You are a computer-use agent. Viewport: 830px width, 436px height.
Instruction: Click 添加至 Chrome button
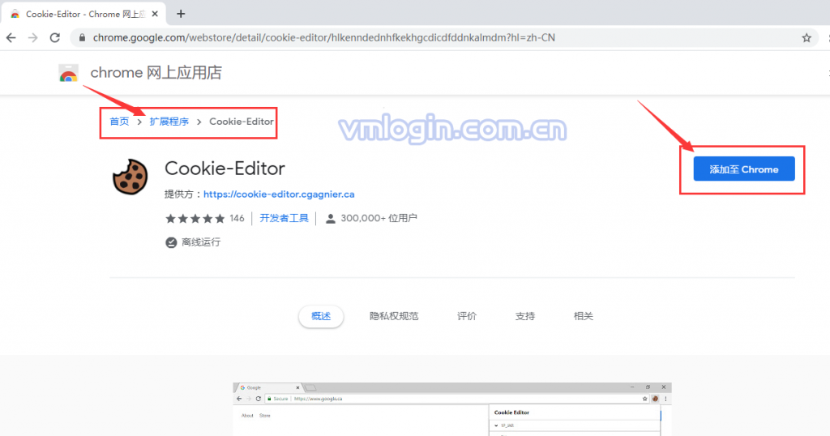pyautogui.click(x=744, y=169)
